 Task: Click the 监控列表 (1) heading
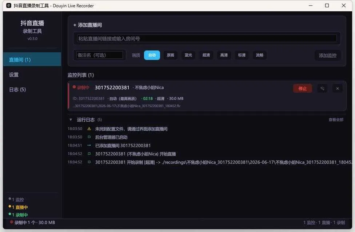click(81, 75)
